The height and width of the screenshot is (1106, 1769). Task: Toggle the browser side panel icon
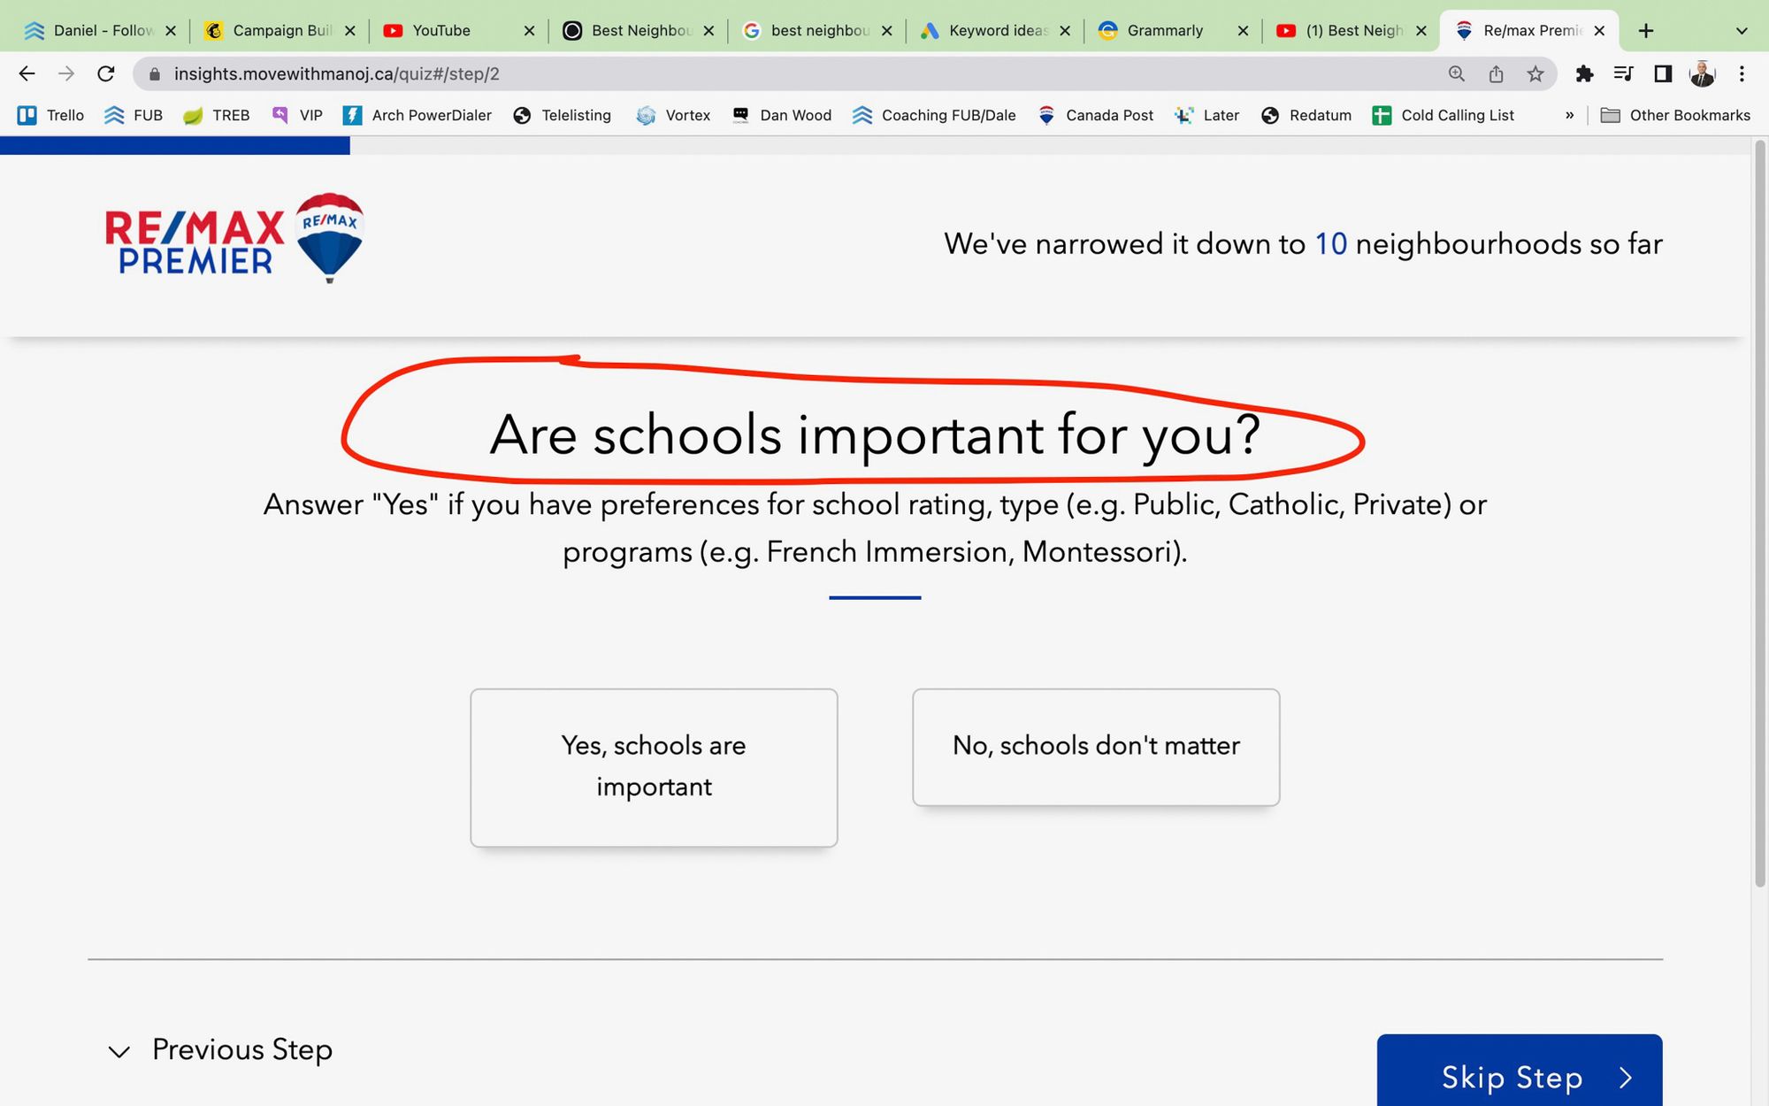tap(1663, 73)
